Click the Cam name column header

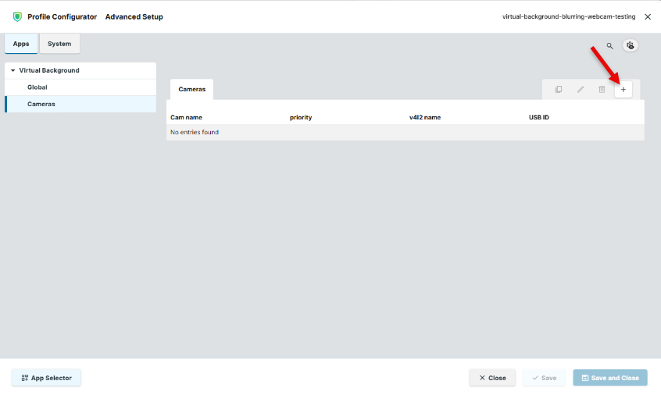(187, 117)
